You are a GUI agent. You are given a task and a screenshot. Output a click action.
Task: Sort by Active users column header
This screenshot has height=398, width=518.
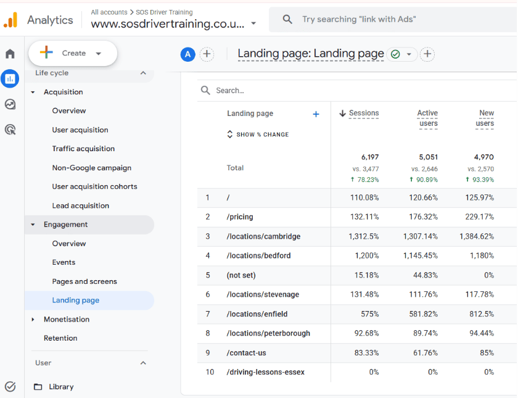click(427, 118)
